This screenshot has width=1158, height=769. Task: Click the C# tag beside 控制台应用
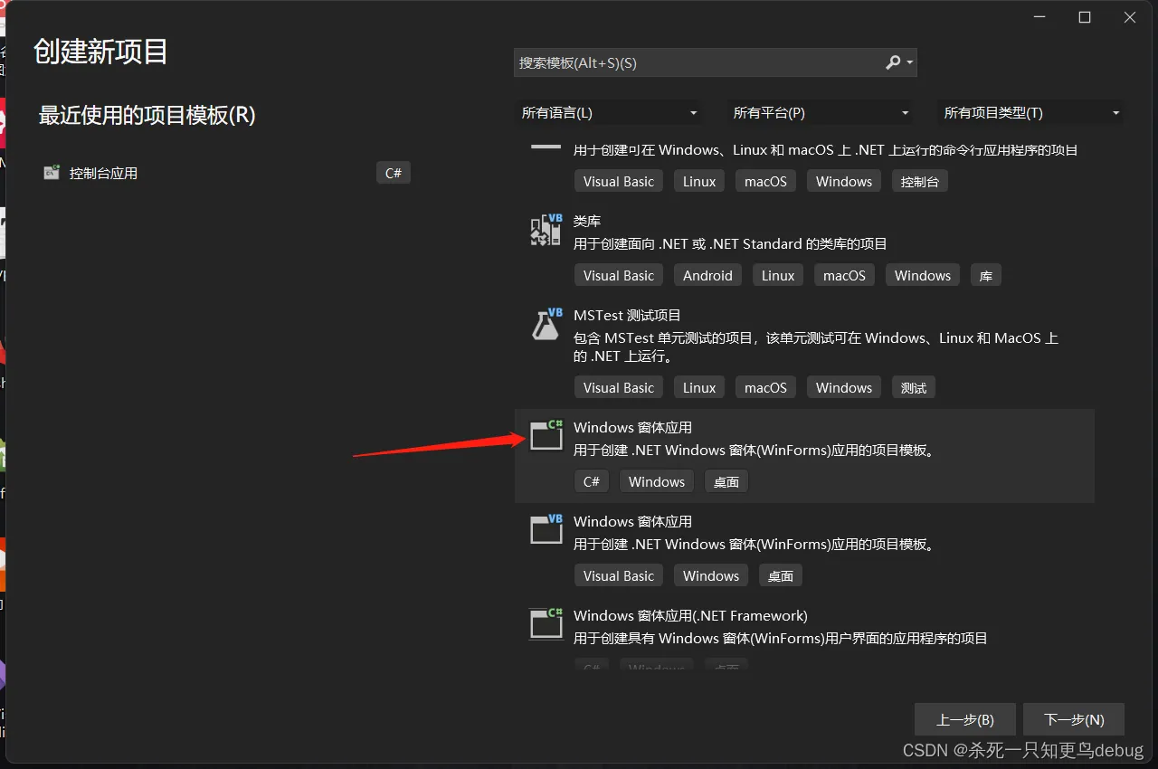(x=394, y=173)
